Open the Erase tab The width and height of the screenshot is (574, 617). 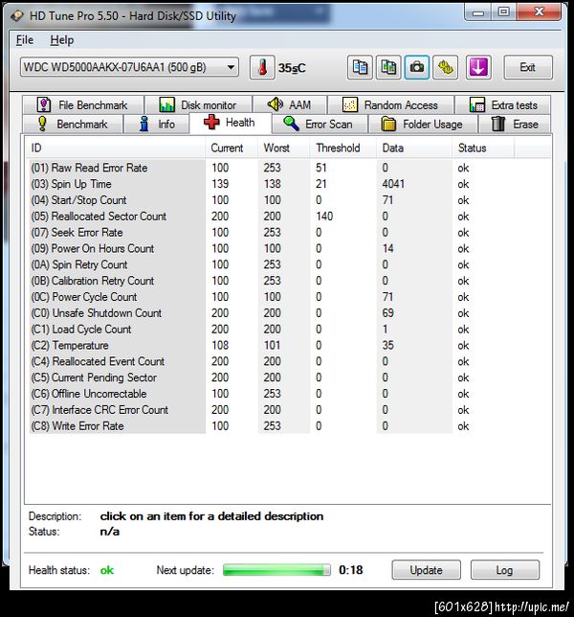[x=515, y=124]
